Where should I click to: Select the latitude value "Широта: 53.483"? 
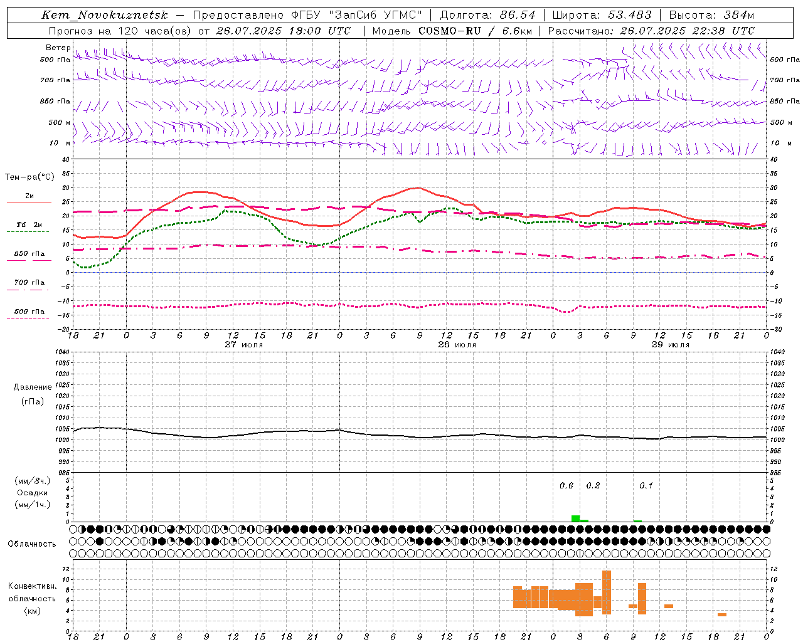pyautogui.click(x=602, y=15)
